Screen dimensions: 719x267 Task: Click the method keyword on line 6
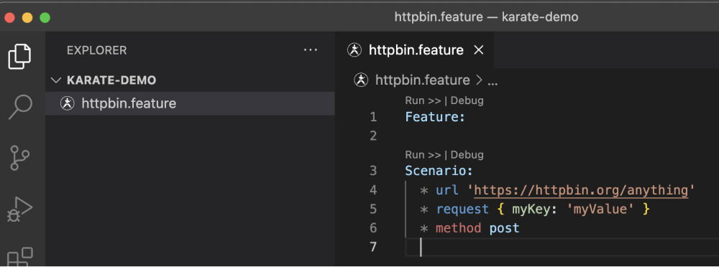(x=459, y=228)
